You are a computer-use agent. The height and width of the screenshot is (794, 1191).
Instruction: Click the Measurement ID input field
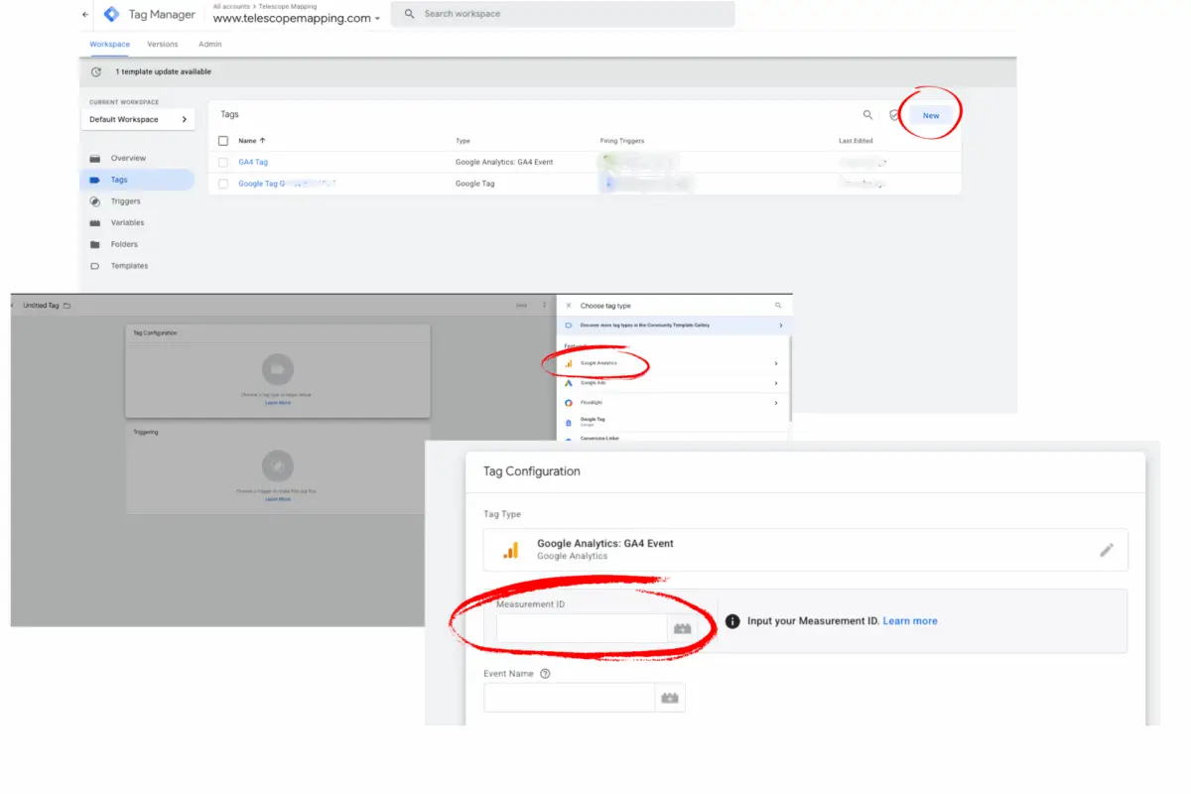(582, 628)
